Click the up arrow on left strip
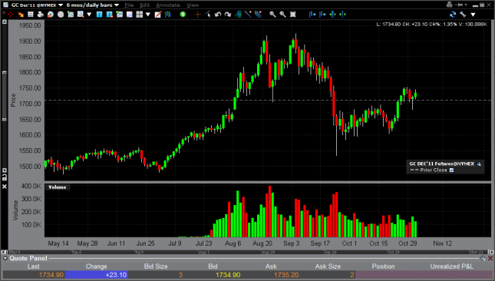Viewport: 495px width, 281px height. click(x=5, y=22)
